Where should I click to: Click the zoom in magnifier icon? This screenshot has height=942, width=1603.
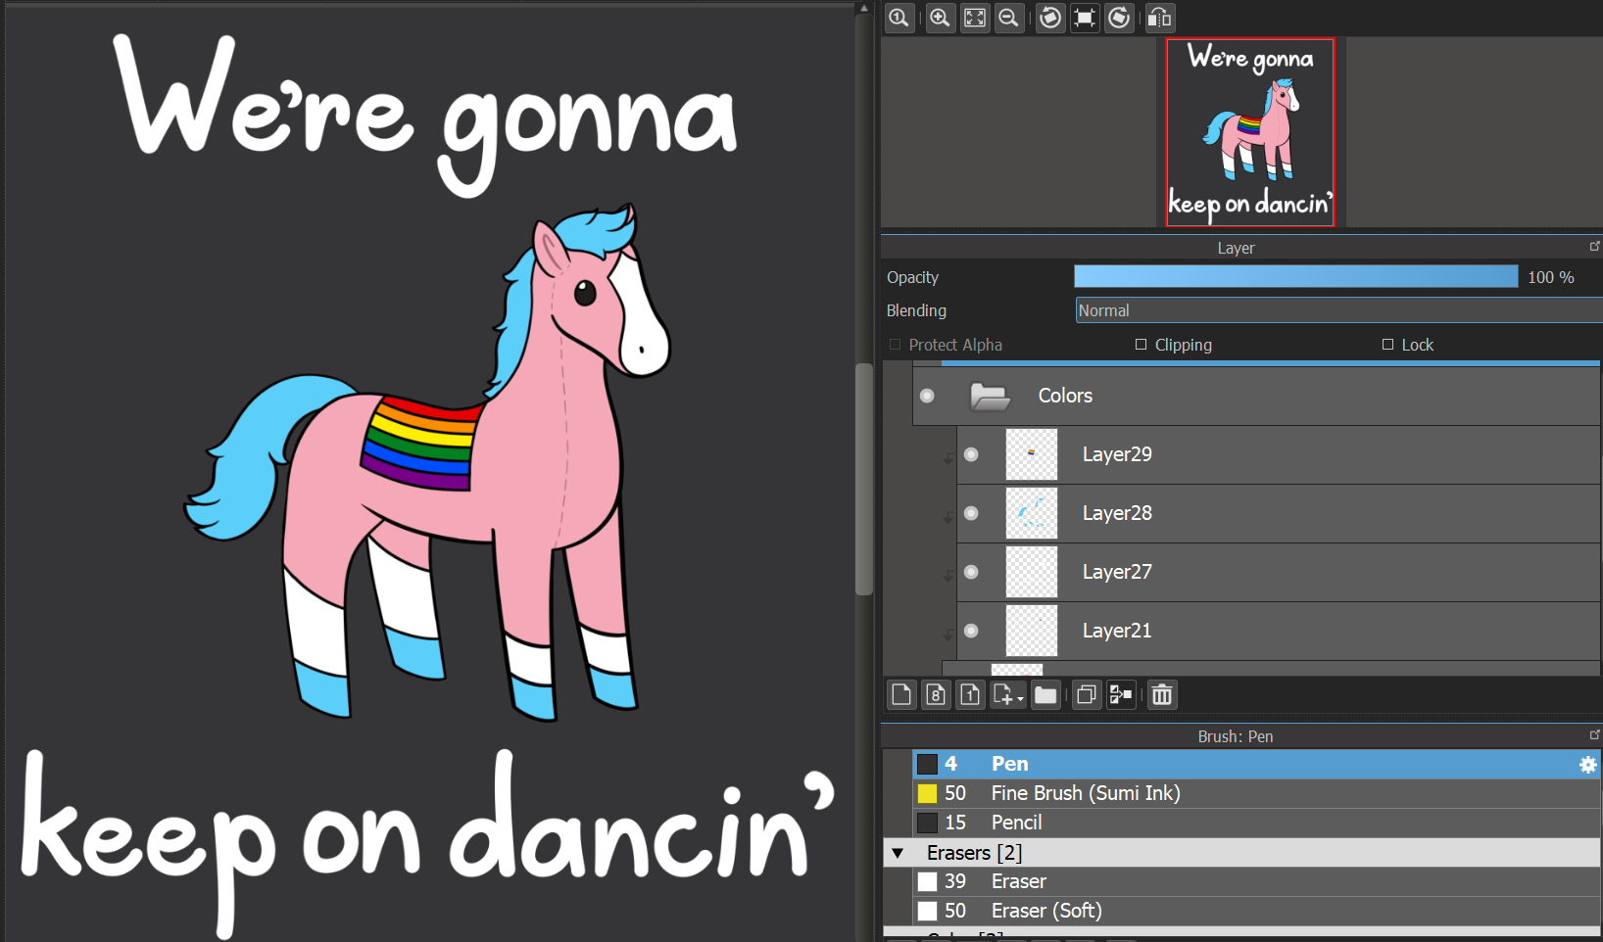[x=940, y=18]
